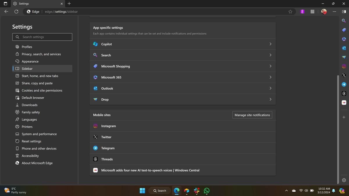Open Slack from the taskbar
This screenshot has width=349, height=196.
pos(196,191)
